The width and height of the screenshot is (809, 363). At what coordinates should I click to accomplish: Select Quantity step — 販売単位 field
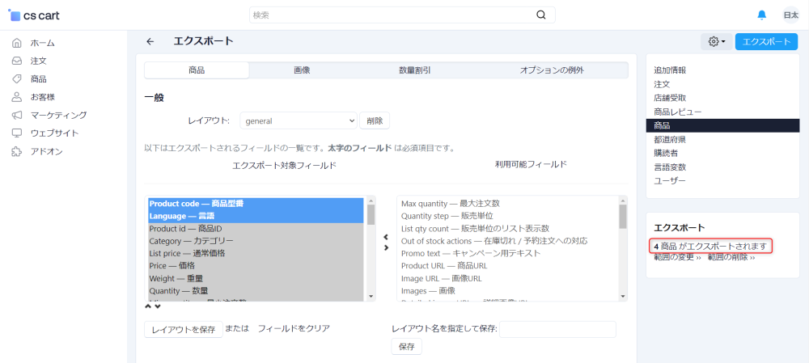click(x=509, y=216)
